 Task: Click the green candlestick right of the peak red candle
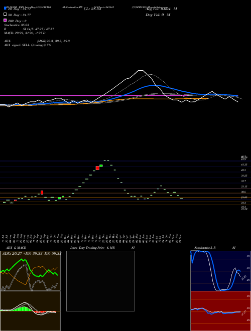[101, 165]
